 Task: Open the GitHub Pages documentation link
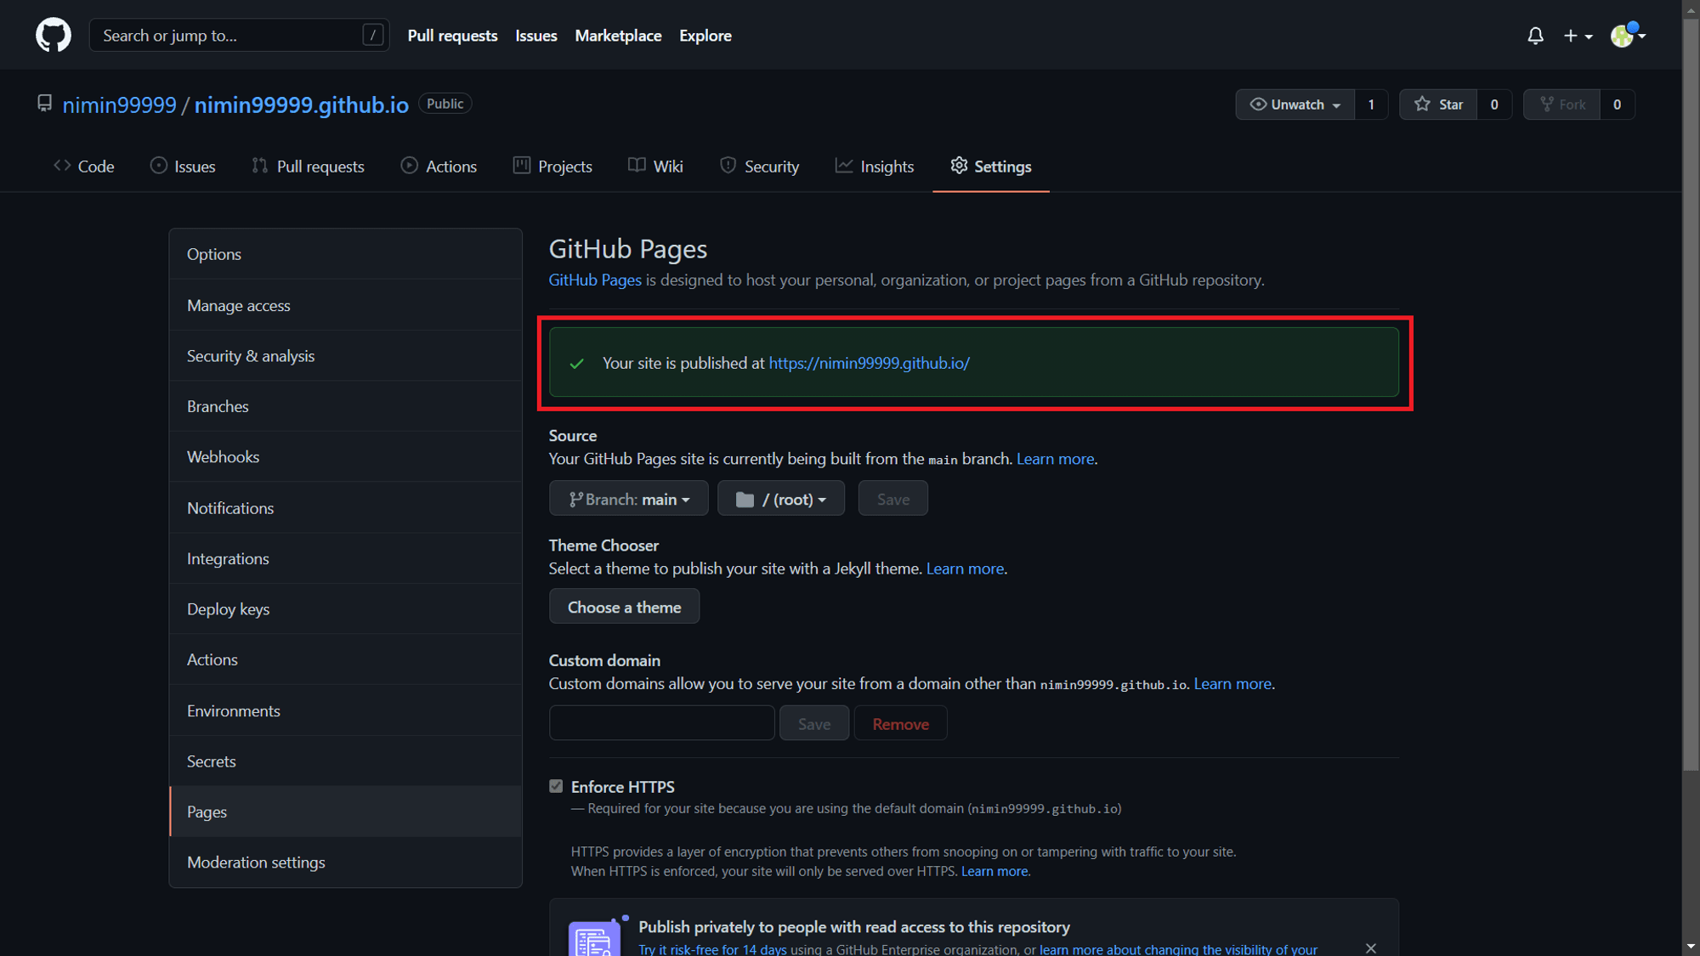tap(595, 280)
